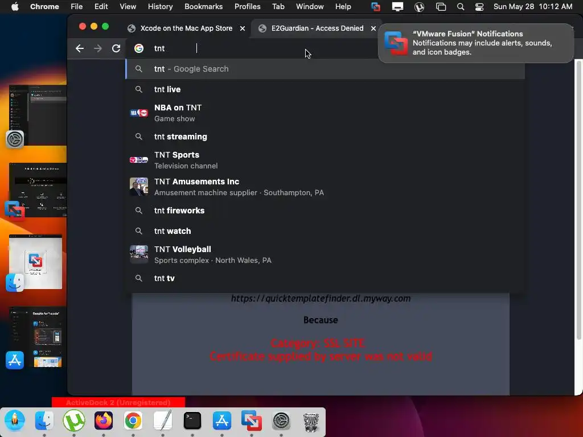Select TNT Amusements Inc suggestion
This screenshot has height=437, width=583.
click(325, 187)
